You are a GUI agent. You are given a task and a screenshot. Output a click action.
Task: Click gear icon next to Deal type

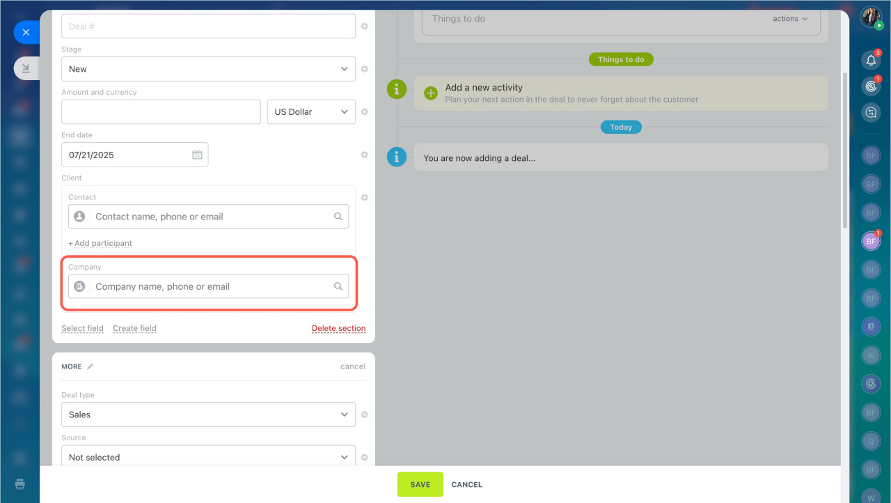point(364,415)
